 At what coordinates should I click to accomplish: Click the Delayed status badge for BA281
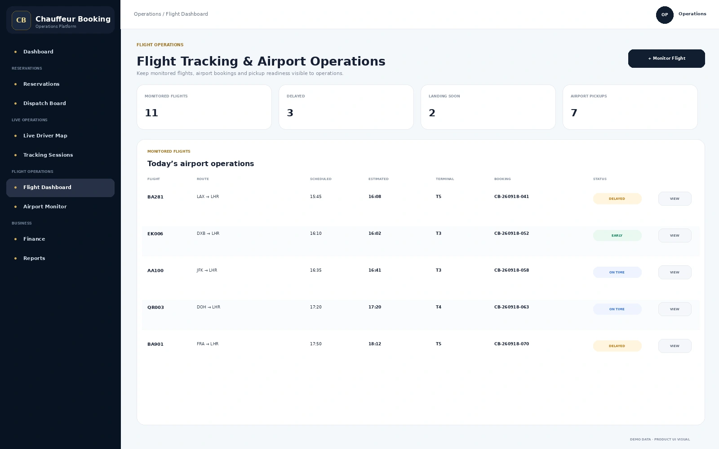617,198
